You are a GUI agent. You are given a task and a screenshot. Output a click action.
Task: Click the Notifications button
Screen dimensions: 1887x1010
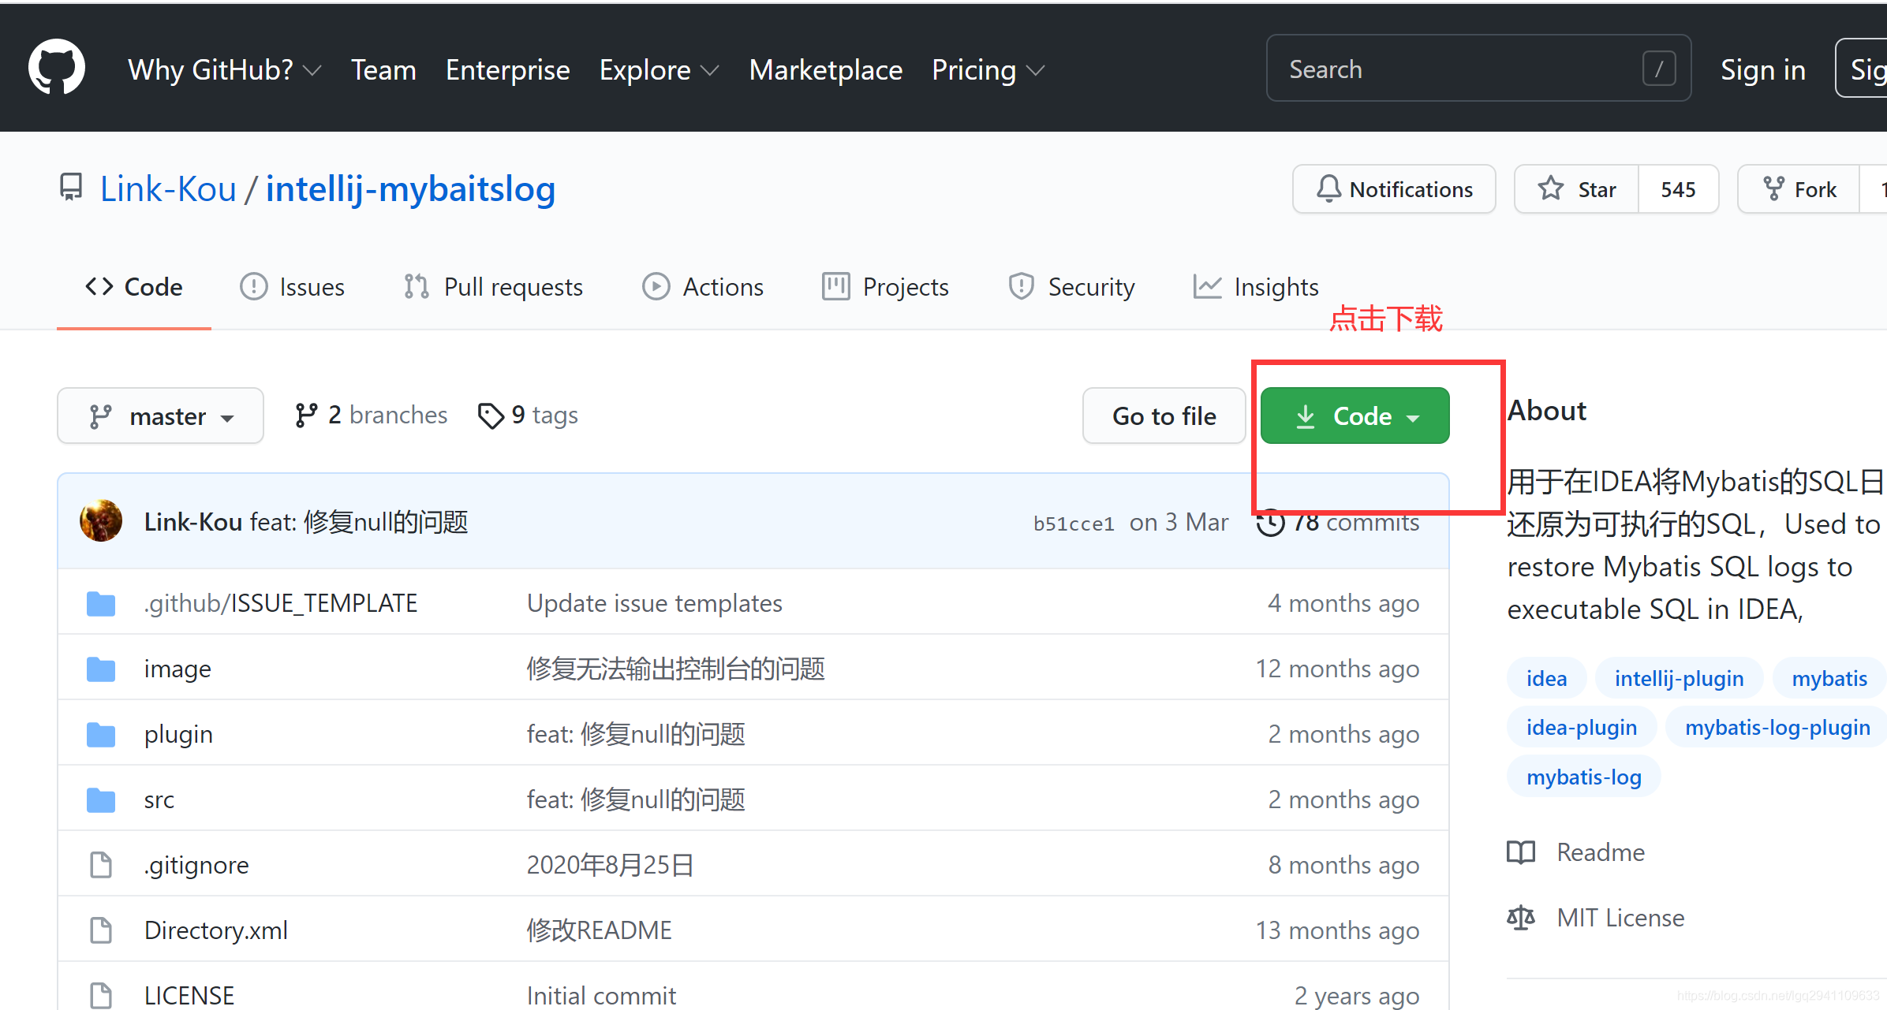click(x=1394, y=189)
